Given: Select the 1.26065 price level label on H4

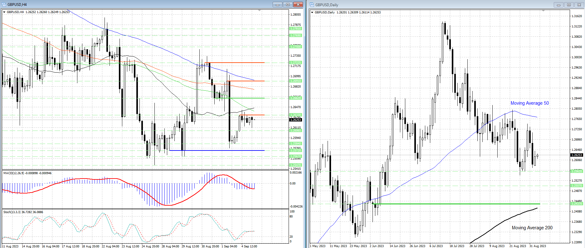Looking at the screenshot, I should click(x=295, y=131).
